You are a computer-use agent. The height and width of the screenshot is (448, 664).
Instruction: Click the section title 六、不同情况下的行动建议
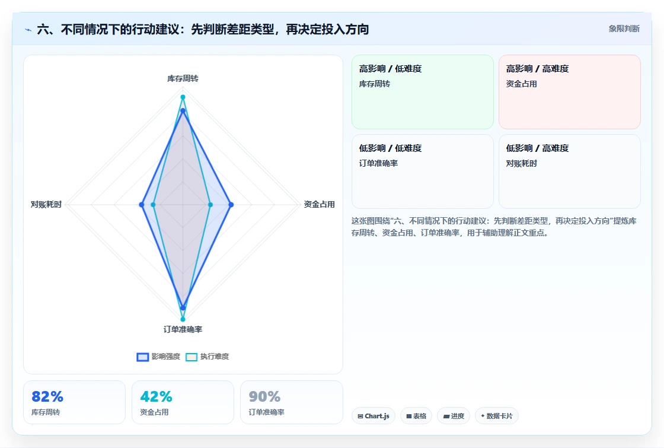[x=203, y=29]
